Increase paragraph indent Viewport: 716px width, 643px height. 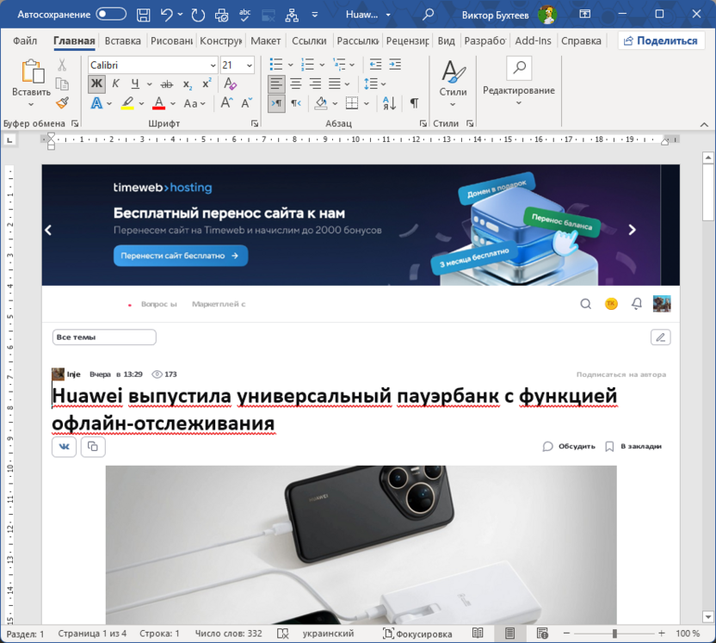coord(395,65)
